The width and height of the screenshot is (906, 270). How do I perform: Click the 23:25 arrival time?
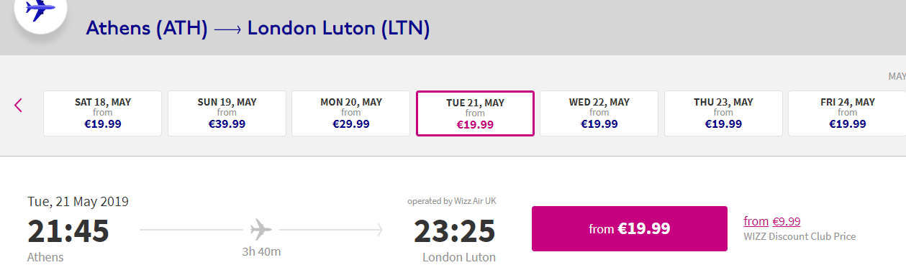coord(455,231)
